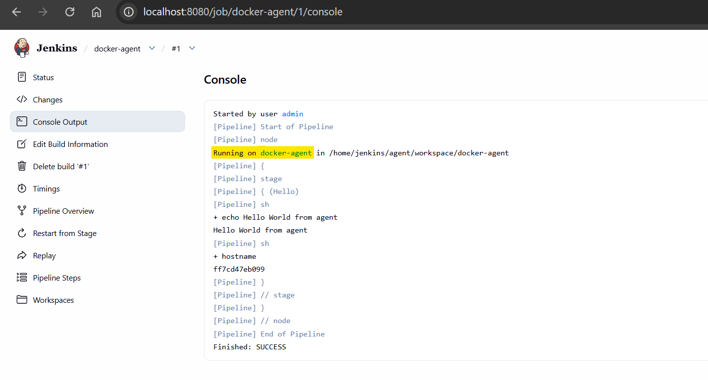Open the #1 build breadcrumb link
This screenshot has height=380, width=708.
(x=176, y=48)
